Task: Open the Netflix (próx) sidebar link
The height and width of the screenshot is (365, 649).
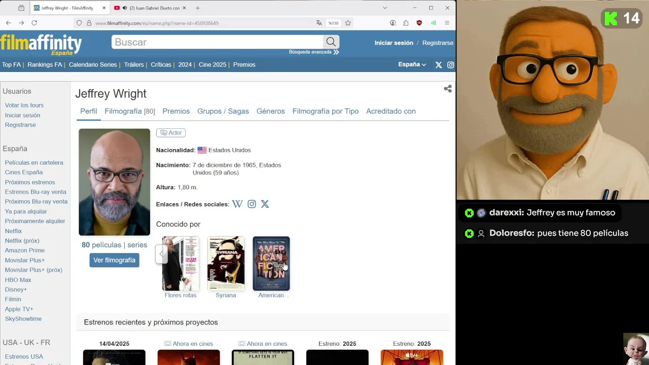Action: [x=22, y=241]
